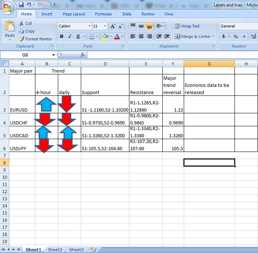Open the Name Box dropdown arrow

coord(53,55)
